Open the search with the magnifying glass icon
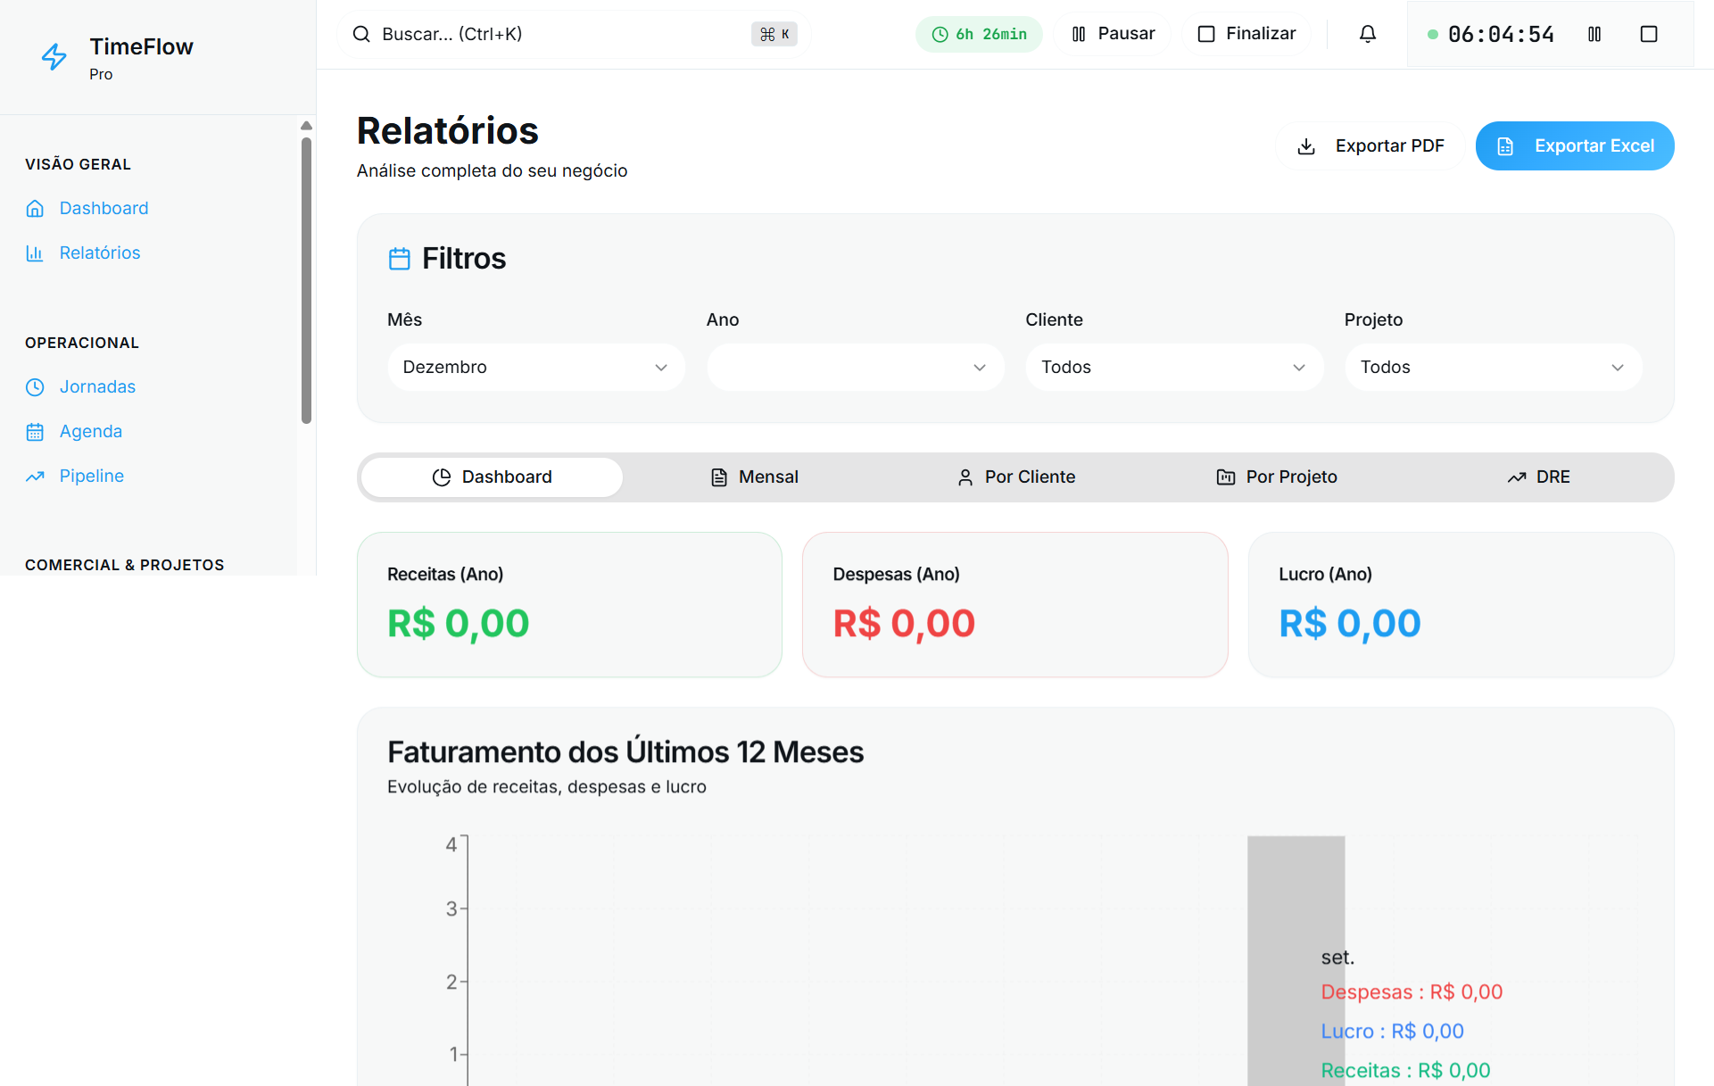Image resolution: width=1714 pixels, height=1086 pixels. pyautogui.click(x=361, y=34)
